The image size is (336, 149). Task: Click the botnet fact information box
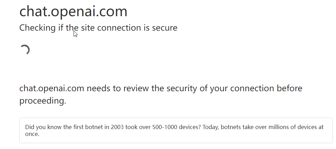pos(176,130)
